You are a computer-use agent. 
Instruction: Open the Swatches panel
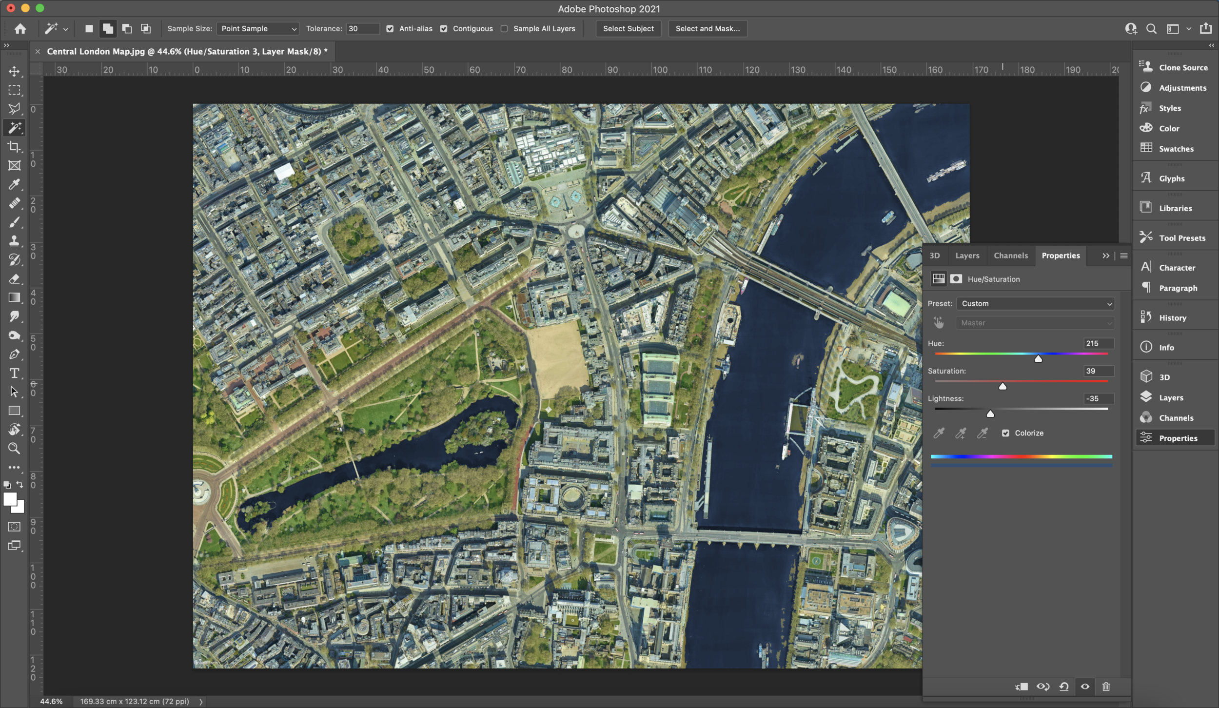pos(1174,149)
